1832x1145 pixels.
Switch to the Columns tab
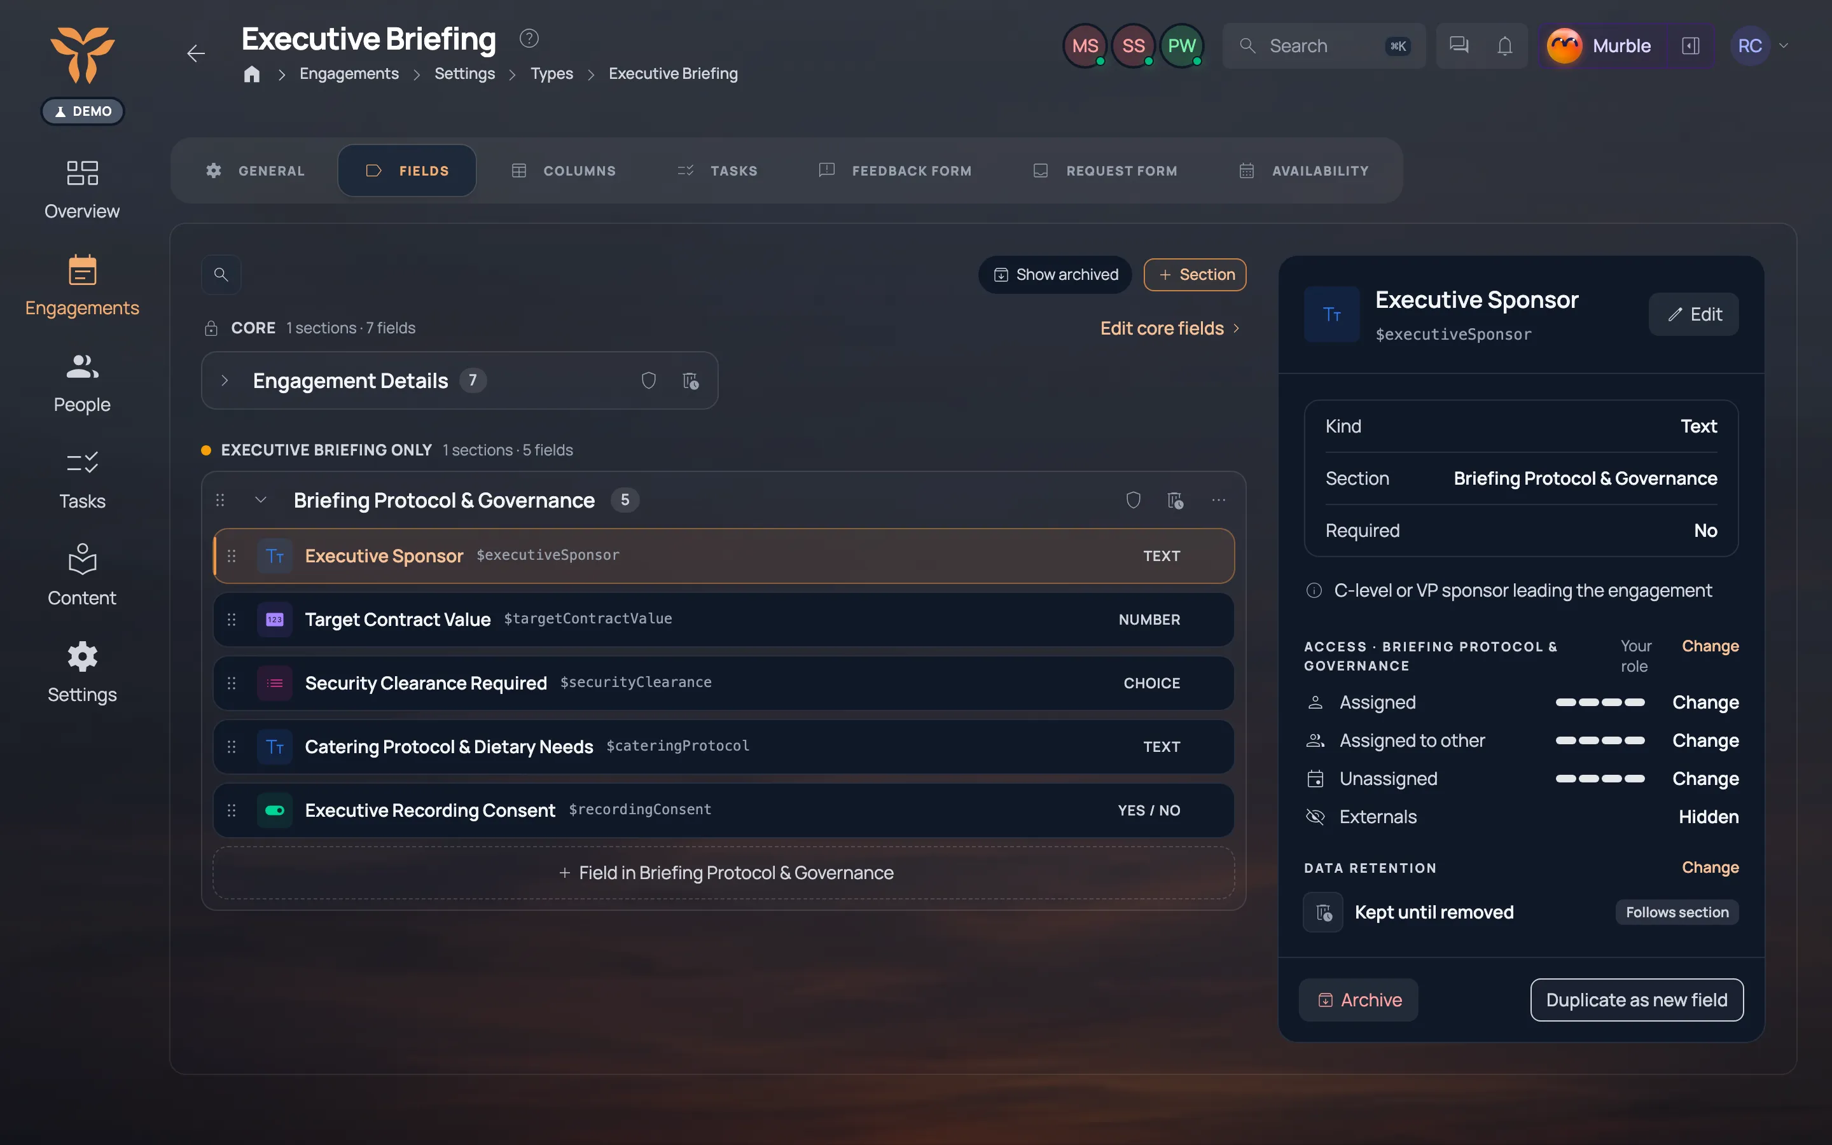564,170
